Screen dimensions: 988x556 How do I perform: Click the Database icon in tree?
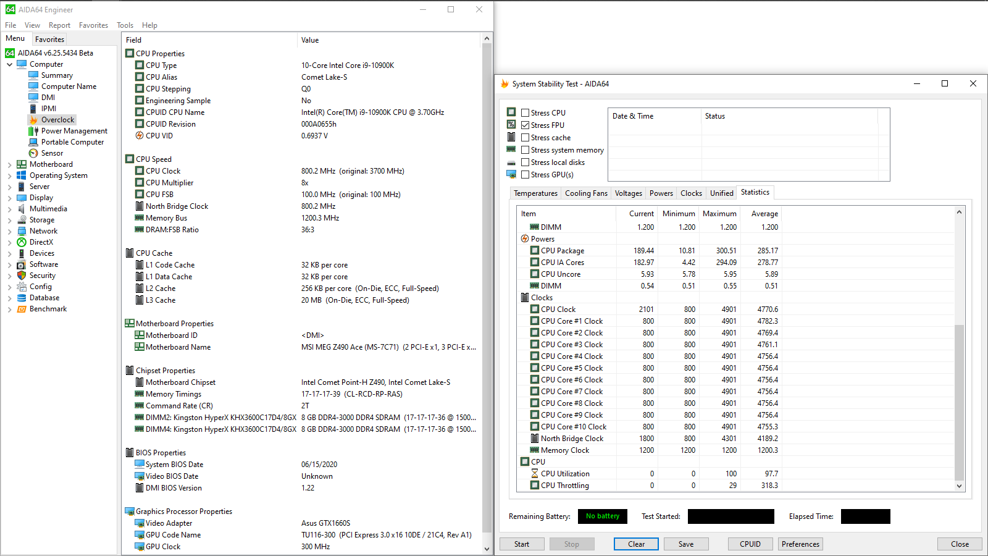22,298
